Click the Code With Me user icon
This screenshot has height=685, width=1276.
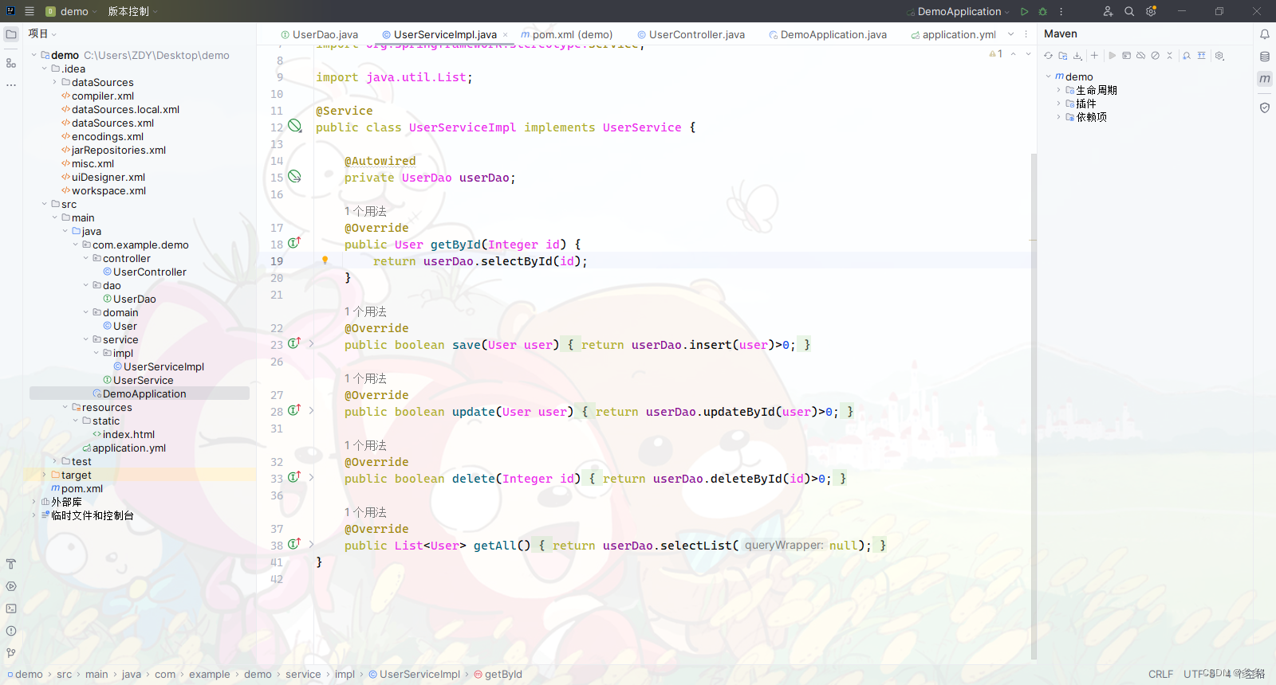[1108, 11]
